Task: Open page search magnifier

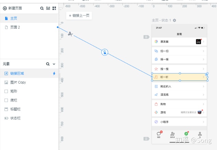Action: click(x=42, y=8)
